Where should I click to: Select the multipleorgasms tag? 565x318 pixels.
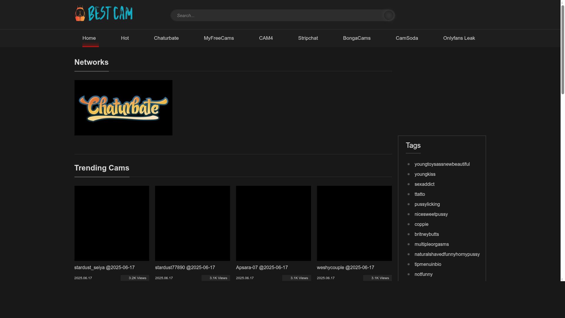coord(431,244)
